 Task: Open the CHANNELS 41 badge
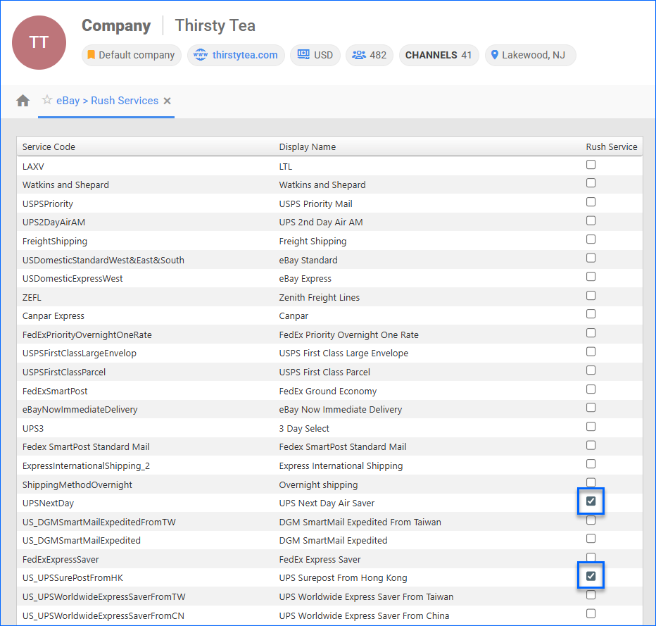pyautogui.click(x=439, y=55)
